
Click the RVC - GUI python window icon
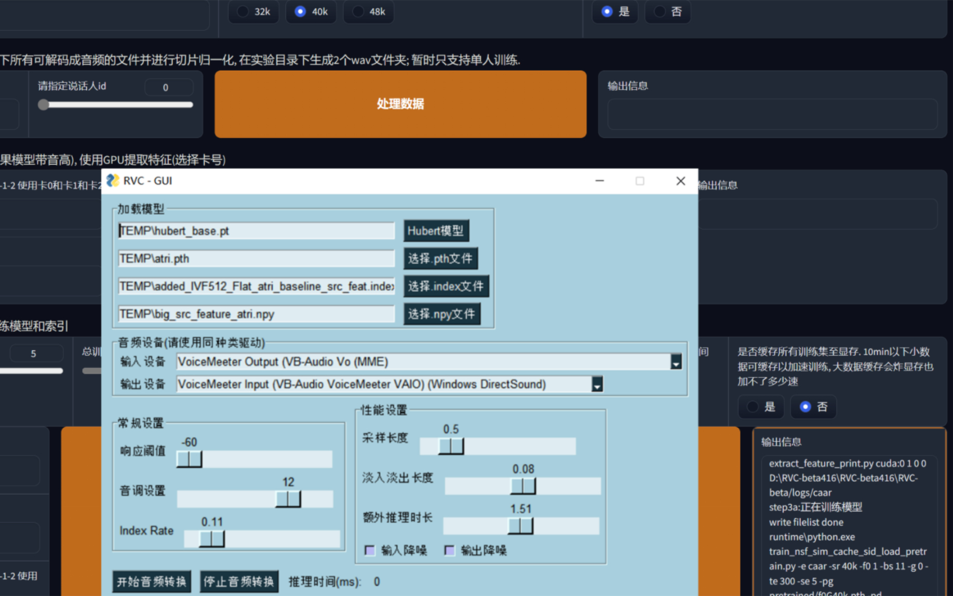(x=113, y=181)
